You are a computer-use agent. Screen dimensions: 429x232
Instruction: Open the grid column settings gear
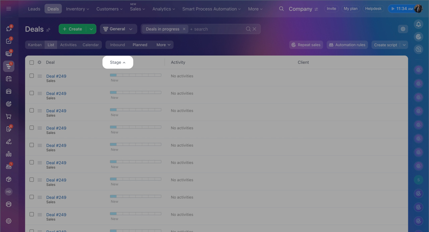tap(39, 62)
